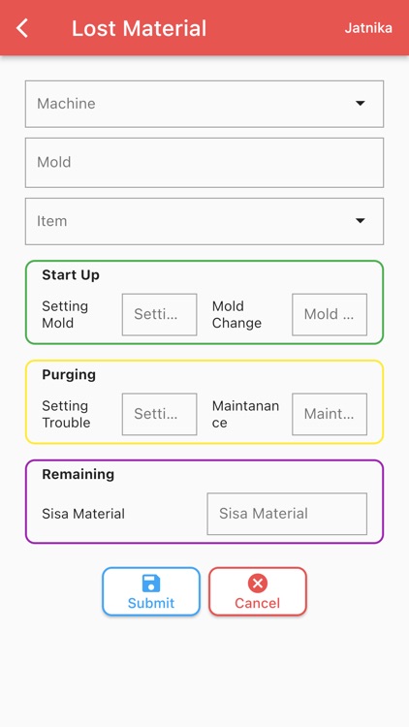
Task: Open the Machine selection field
Action: pyautogui.click(x=204, y=104)
